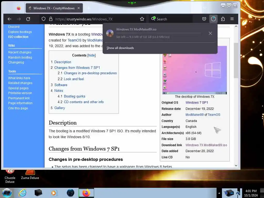
Task: Show hidden tray icons arrow
Action: pyautogui.click(x=219, y=193)
